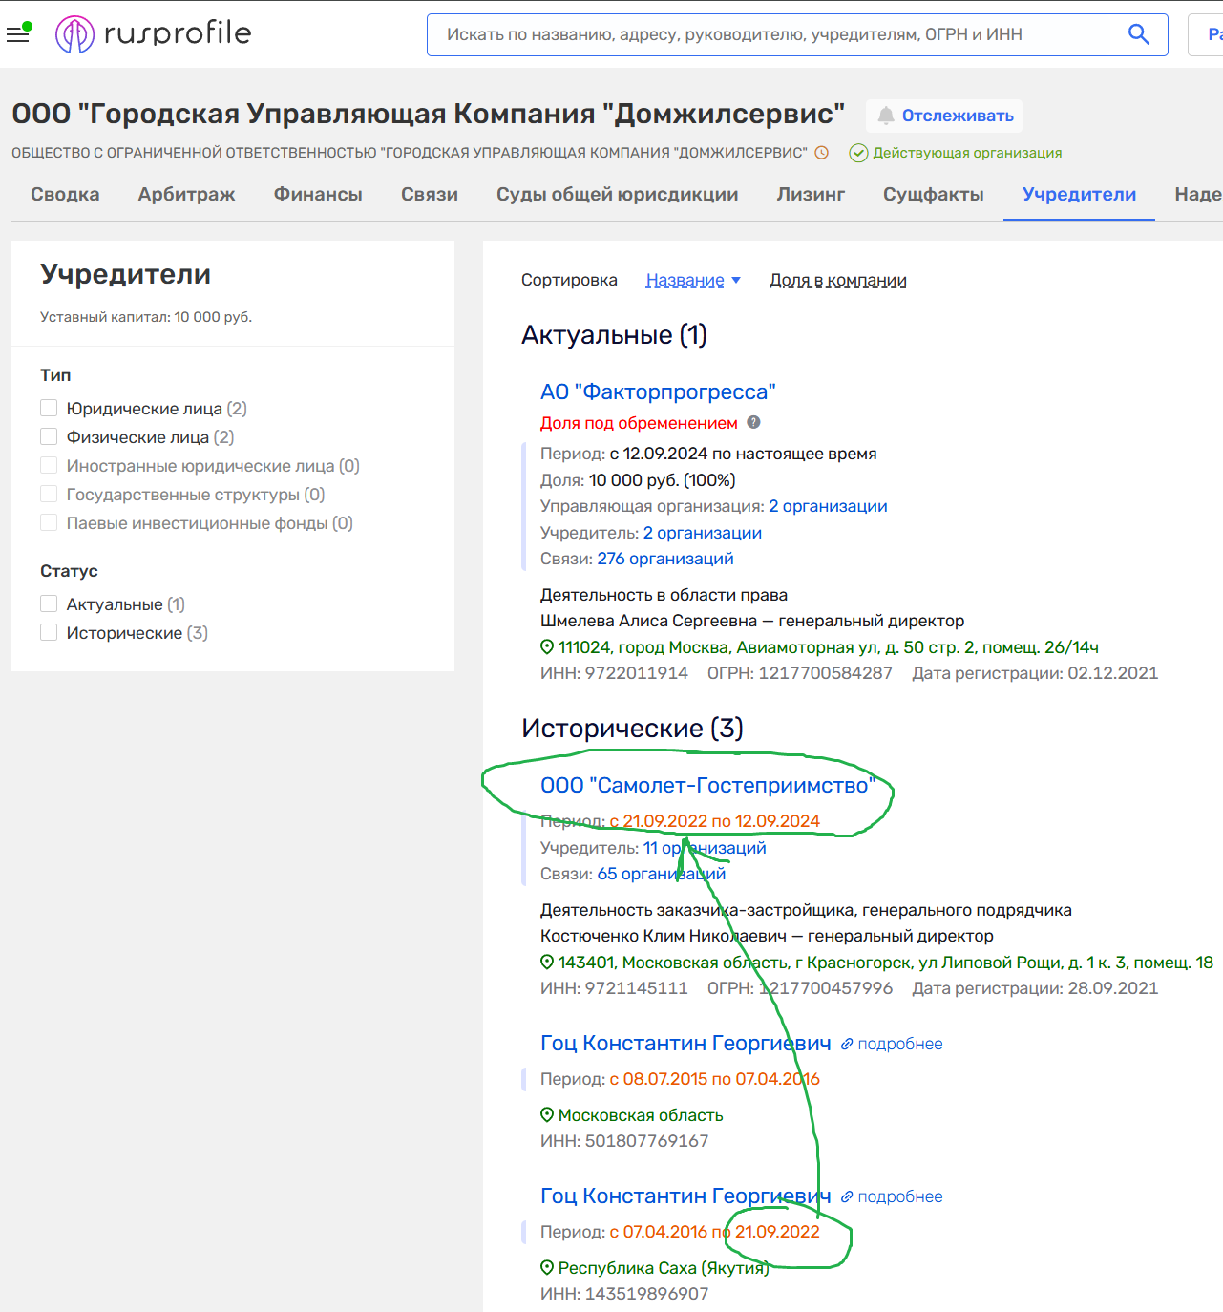Image resolution: width=1223 pixels, height=1312 pixels.
Task: Open the Сущфакты tab
Action: point(934,194)
